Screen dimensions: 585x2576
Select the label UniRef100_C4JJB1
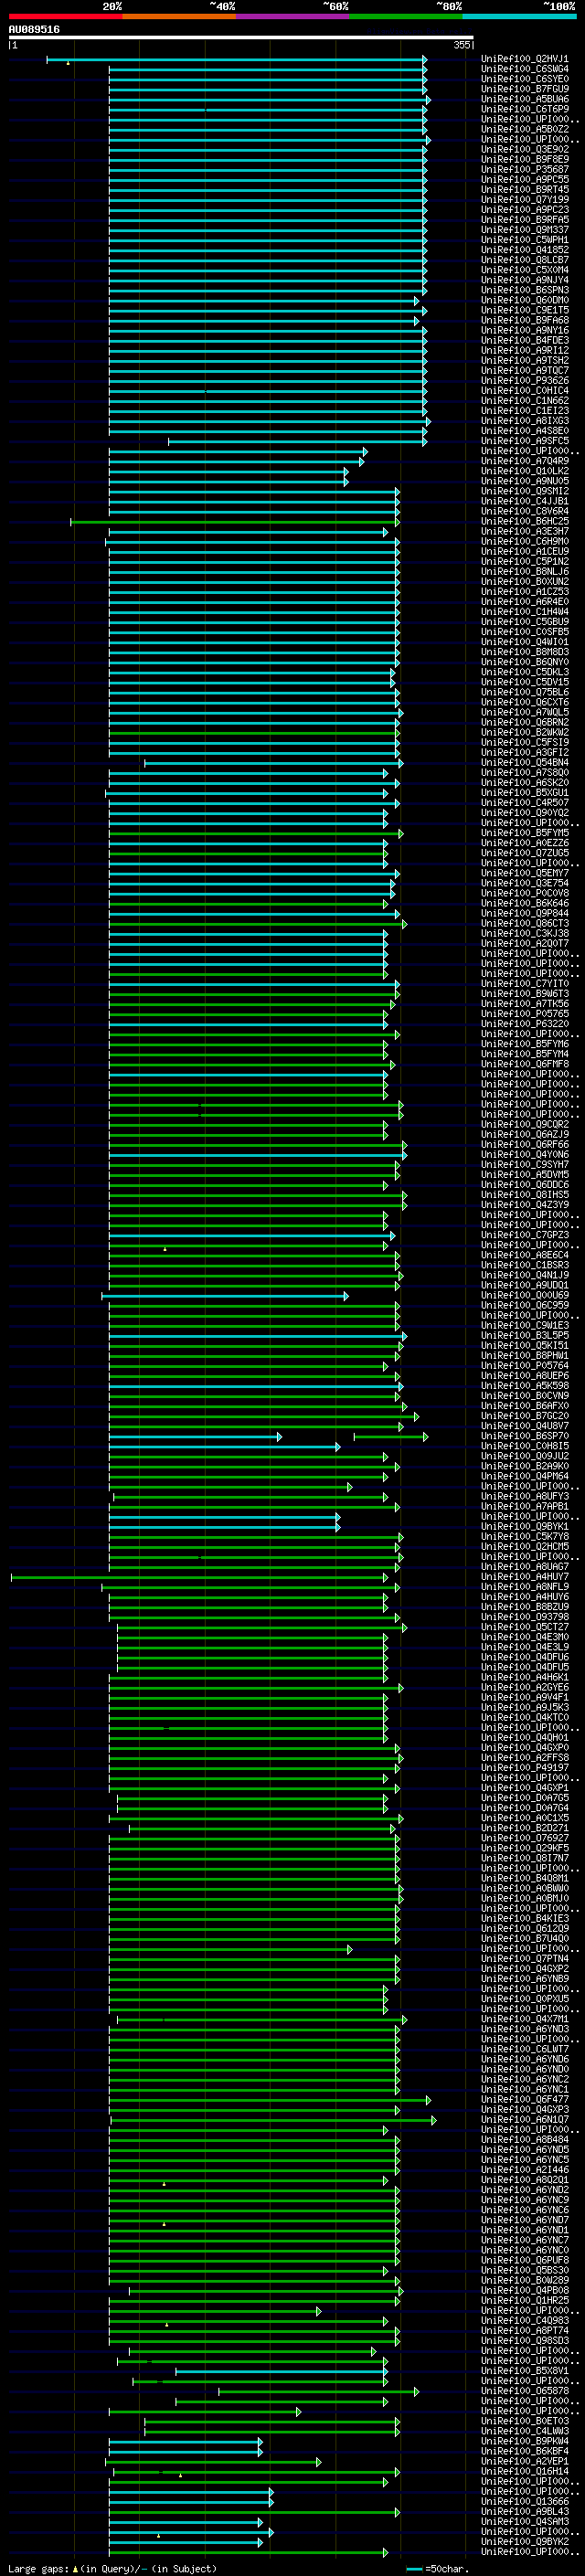click(525, 501)
